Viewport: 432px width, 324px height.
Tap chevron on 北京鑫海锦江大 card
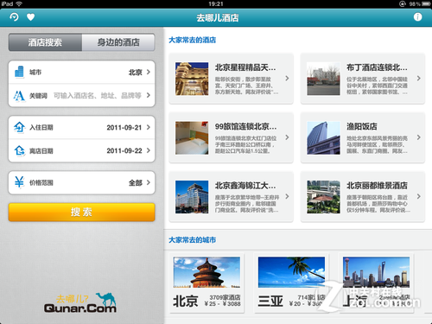click(287, 196)
